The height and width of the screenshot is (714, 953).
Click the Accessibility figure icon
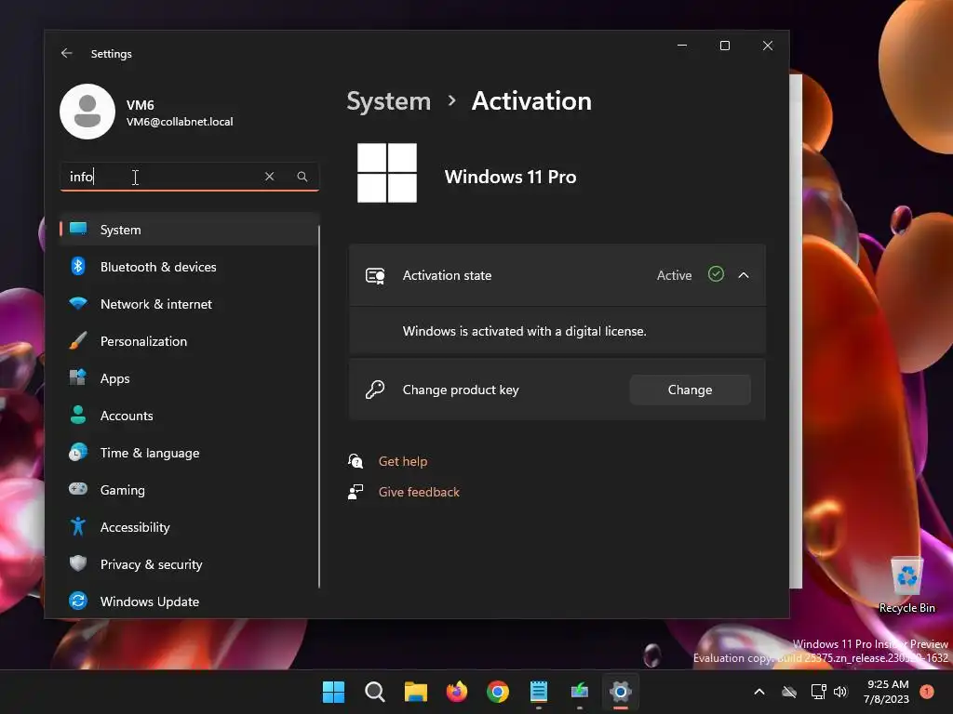pyautogui.click(x=78, y=526)
